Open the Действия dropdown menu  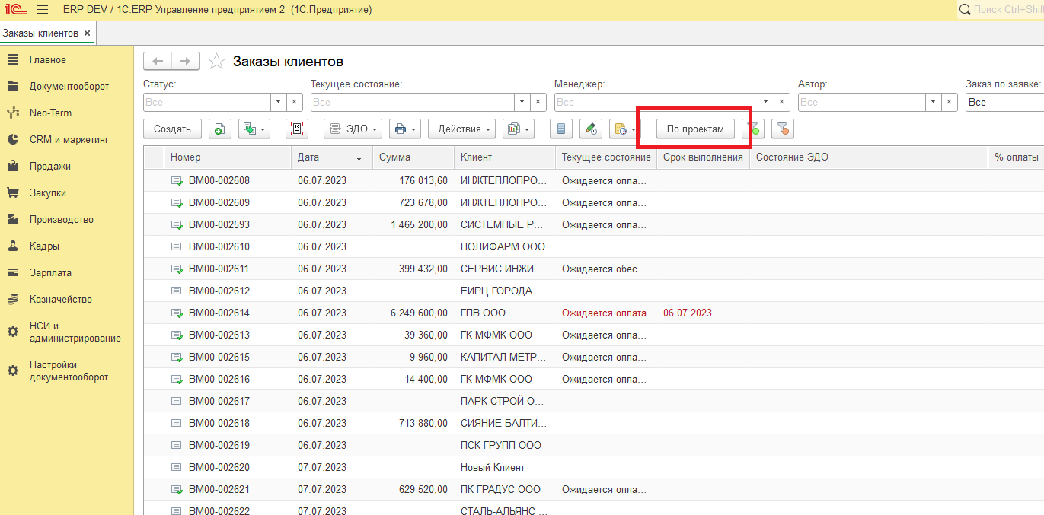coord(461,129)
